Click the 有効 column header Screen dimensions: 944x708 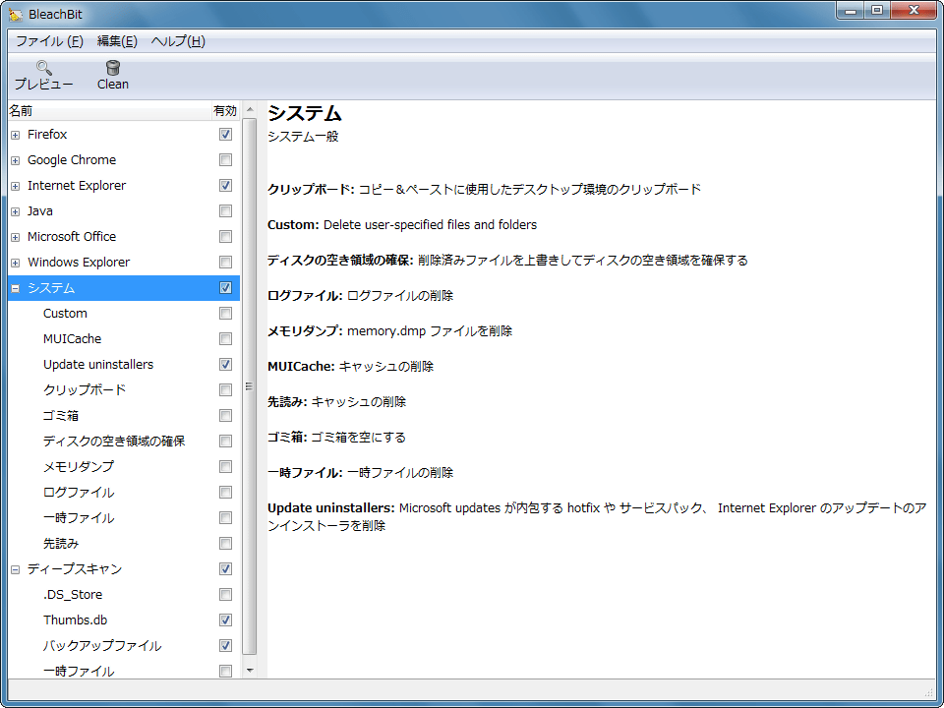click(225, 111)
